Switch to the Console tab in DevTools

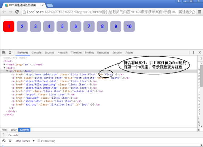(36, 53)
